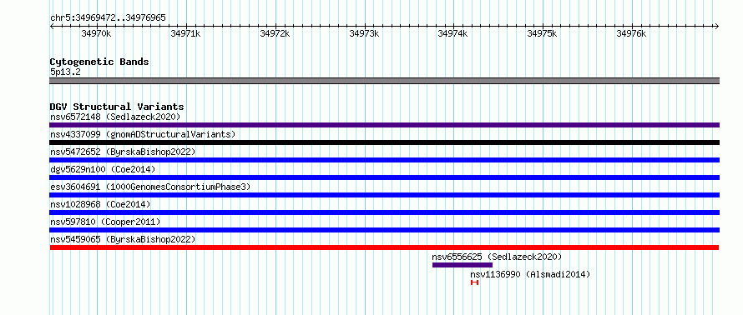Select the black bar for nsv4337099
743x315 pixels.
[x=384, y=142]
